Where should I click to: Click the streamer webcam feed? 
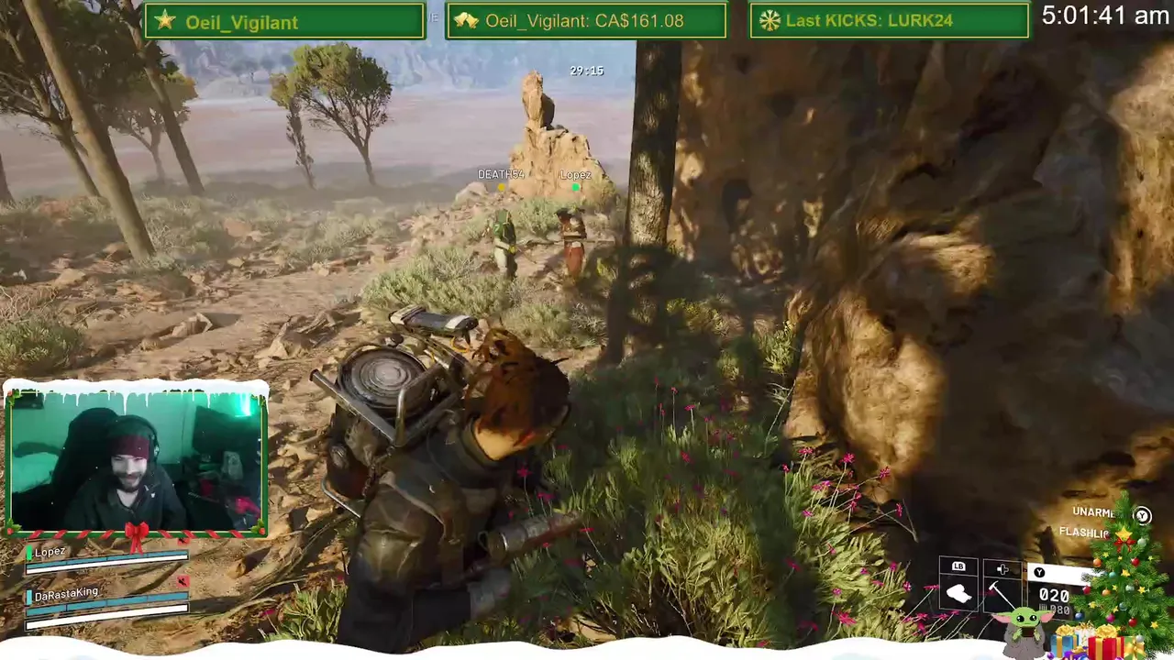[136, 461]
